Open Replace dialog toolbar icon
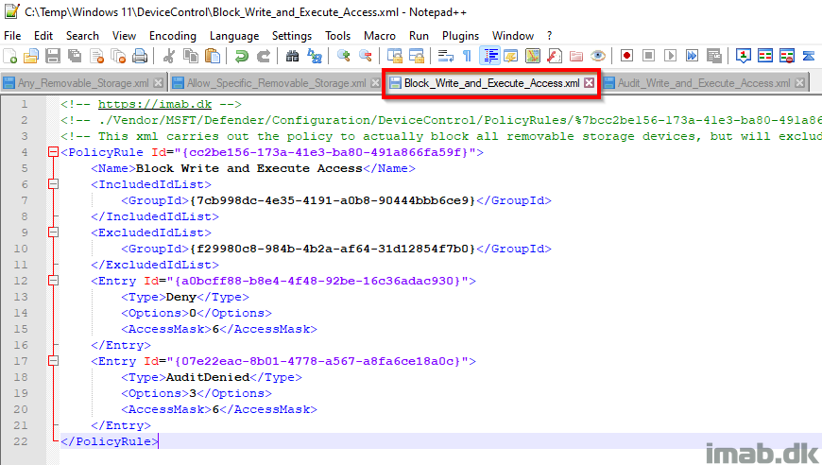The height and width of the screenshot is (465, 822). (314, 56)
